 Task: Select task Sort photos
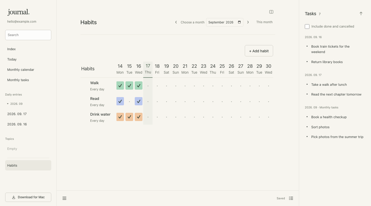point(320,127)
